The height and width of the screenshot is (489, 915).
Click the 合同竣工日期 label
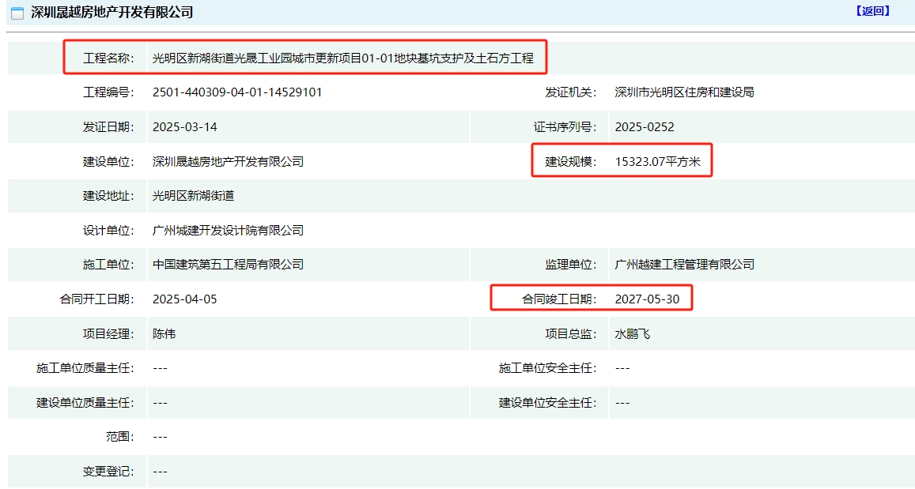coord(559,299)
